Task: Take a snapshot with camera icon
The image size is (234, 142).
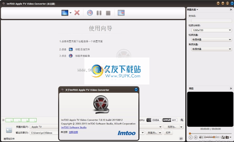Action: pos(227,137)
